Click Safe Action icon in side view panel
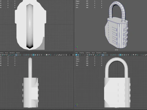147x110 pixels. (26, 55)
